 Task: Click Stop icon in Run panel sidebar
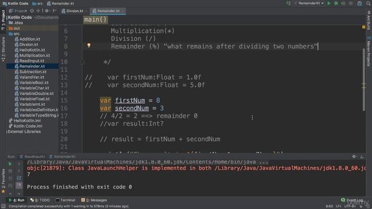pos(10,171)
